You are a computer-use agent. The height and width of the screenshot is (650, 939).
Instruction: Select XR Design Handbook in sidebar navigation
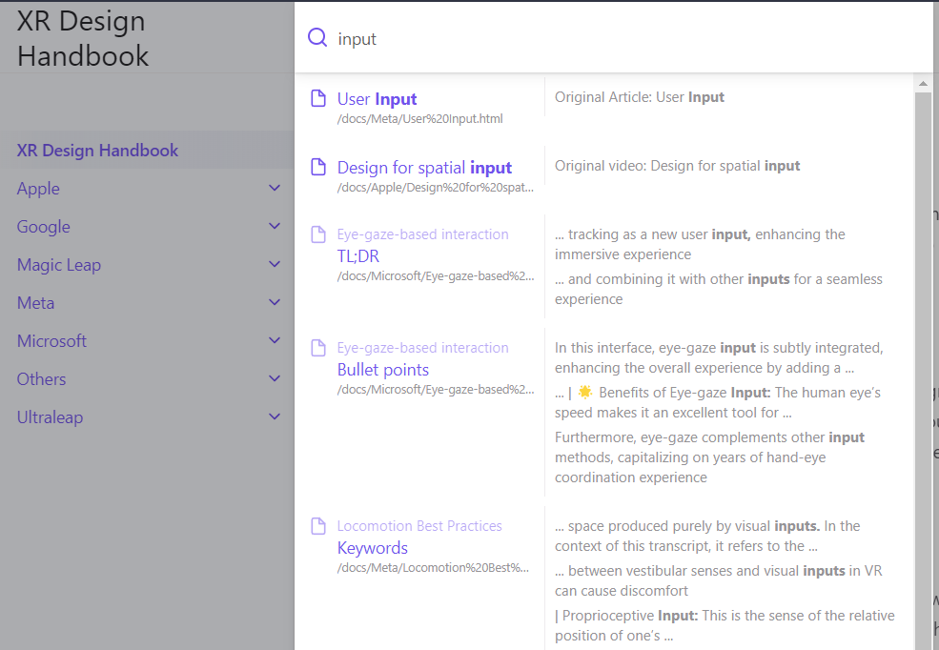pos(147,151)
